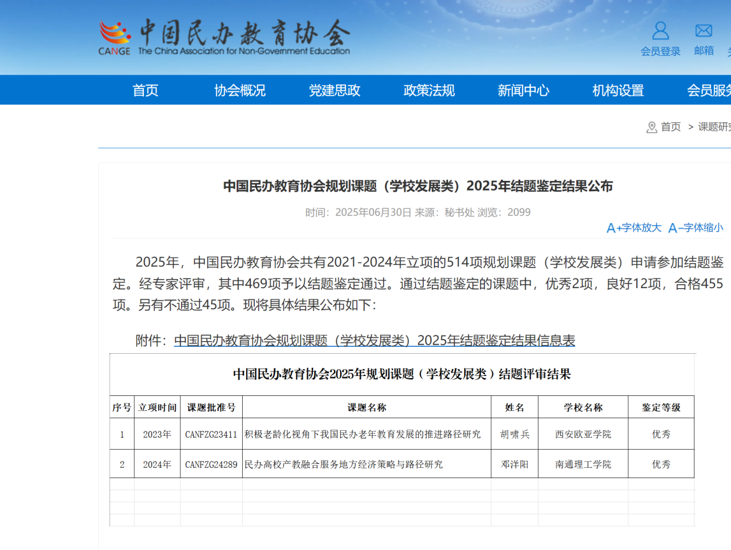Image resolution: width=731 pixels, height=550 pixels.
Task: Click name cell 邓洋阳
Action: pos(515,464)
